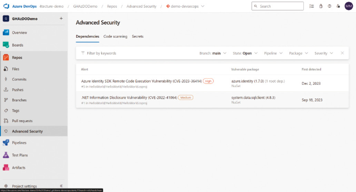Click the plus icon next to GHAzDODemo

click(61, 18)
